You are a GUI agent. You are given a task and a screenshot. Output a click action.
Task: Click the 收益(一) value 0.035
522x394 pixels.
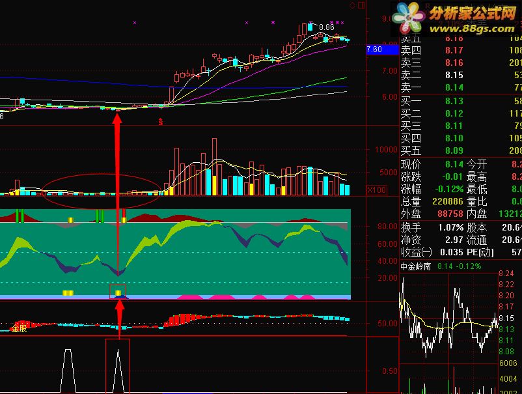[x=452, y=252]
